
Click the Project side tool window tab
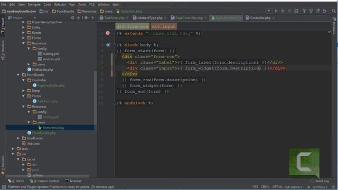click(x=3, y=25)
